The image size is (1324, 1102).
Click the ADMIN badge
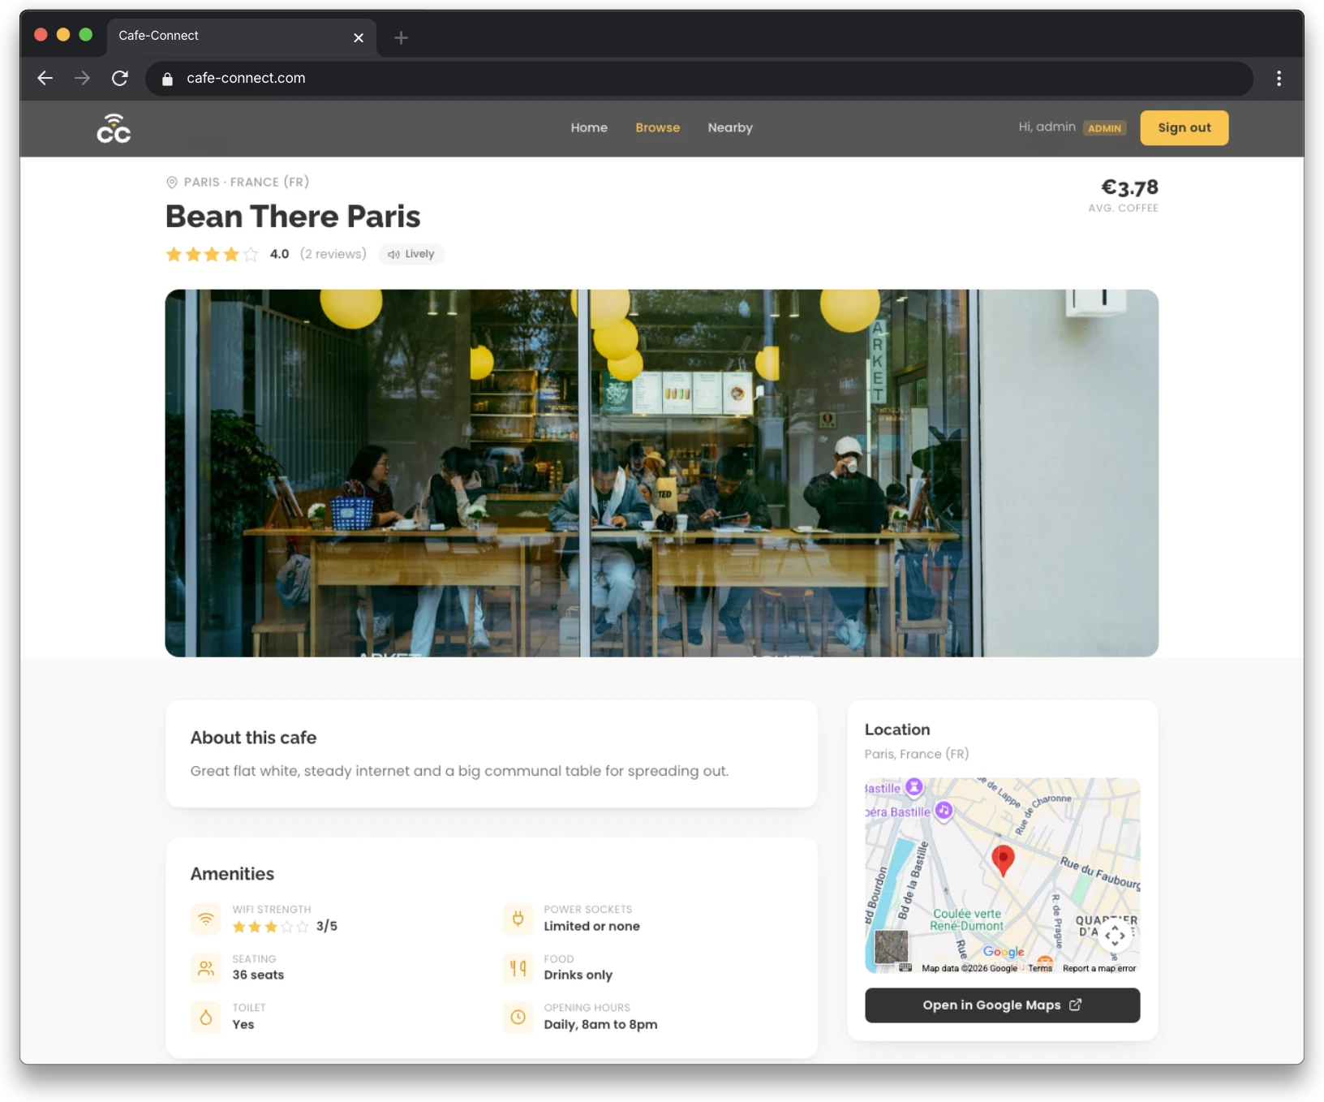(x=1104, y=128)
